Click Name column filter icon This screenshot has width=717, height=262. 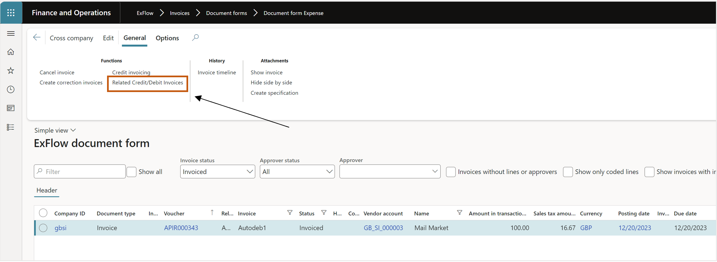[459, 213]
